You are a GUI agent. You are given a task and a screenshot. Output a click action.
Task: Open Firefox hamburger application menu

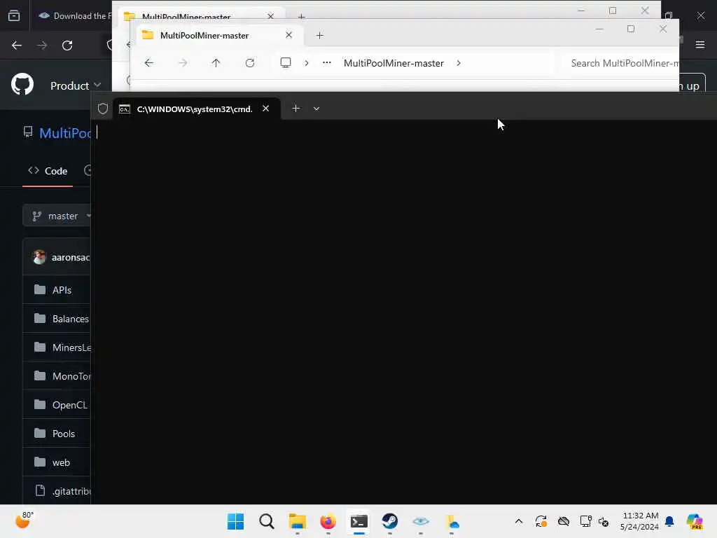699,44
